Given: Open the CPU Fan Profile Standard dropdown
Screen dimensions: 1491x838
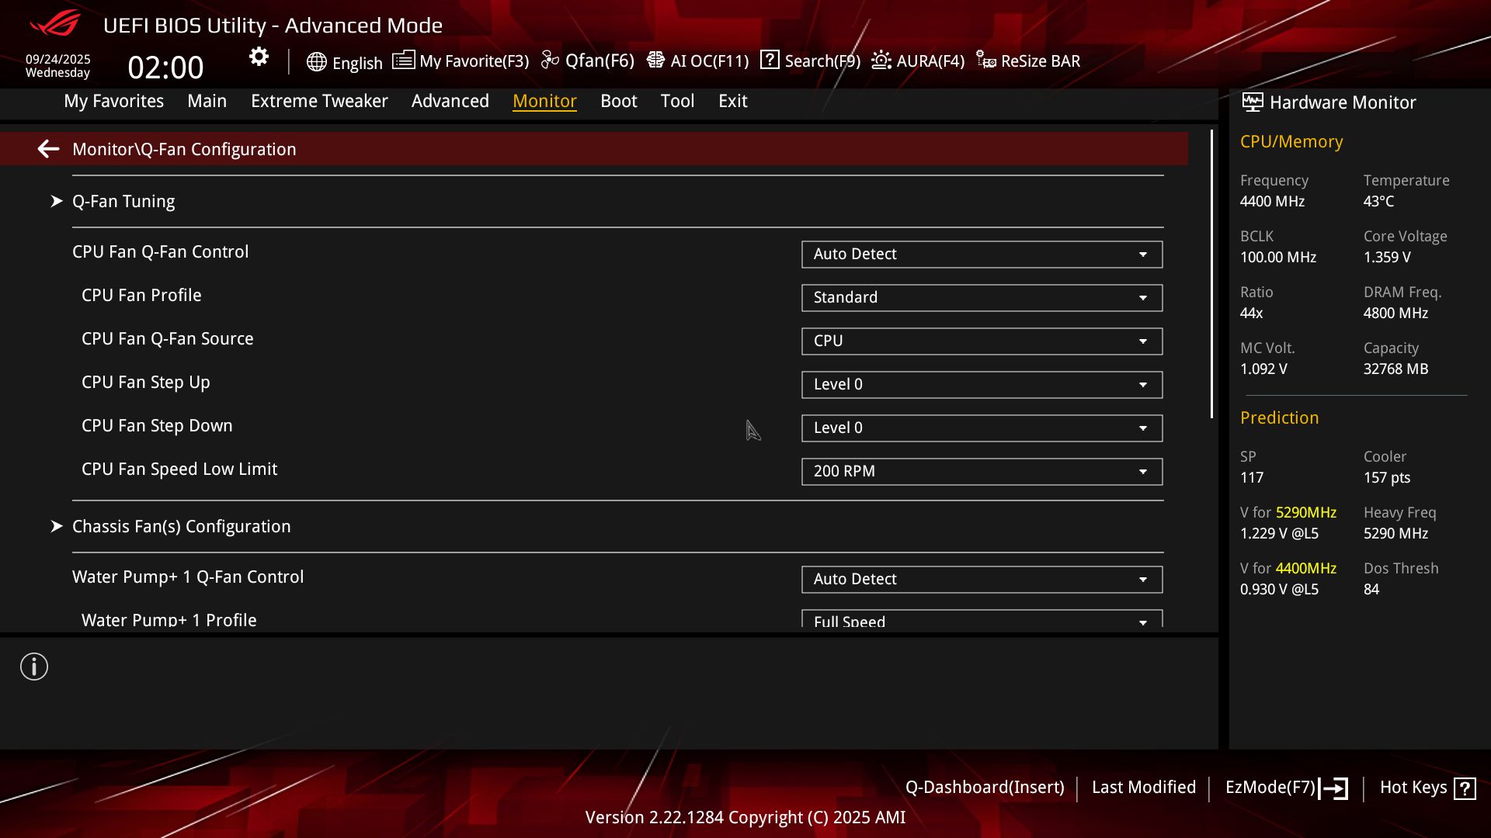Looking at the screenshot, I should pyautogui.click(x=982, y=298).
